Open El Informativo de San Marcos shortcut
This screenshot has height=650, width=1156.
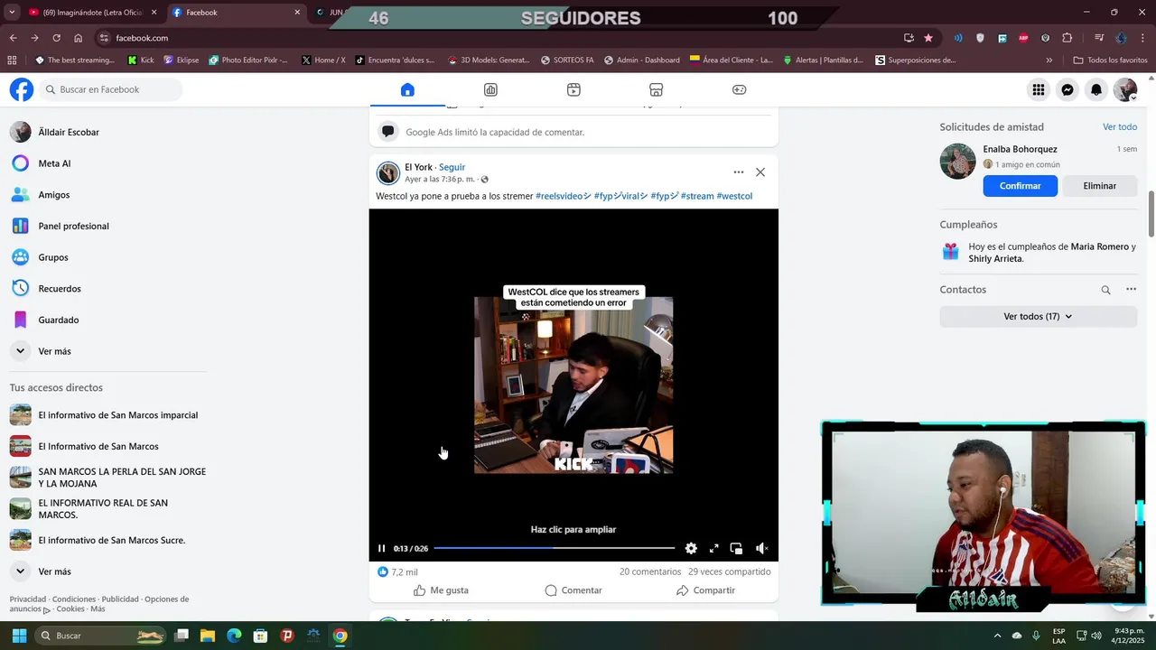(107, 446)
